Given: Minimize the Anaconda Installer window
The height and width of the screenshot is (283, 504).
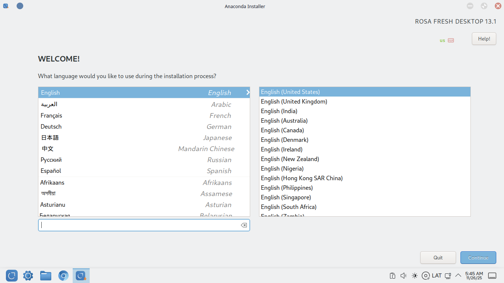Looking at the screenshot, I should [470, 6].
